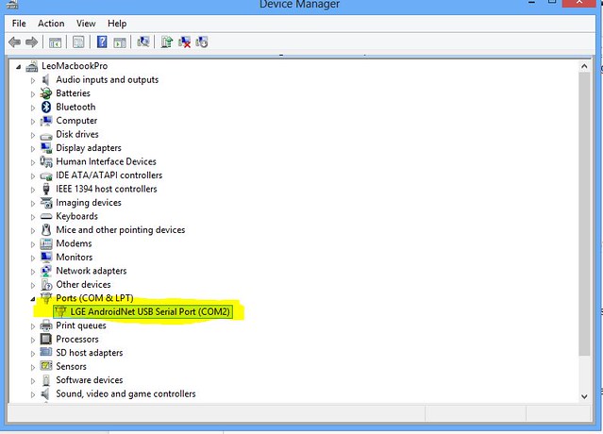Collapse the LeoMacbookPro root node
The height and width of the screenshot is (434, 603).
click(20, 67)
